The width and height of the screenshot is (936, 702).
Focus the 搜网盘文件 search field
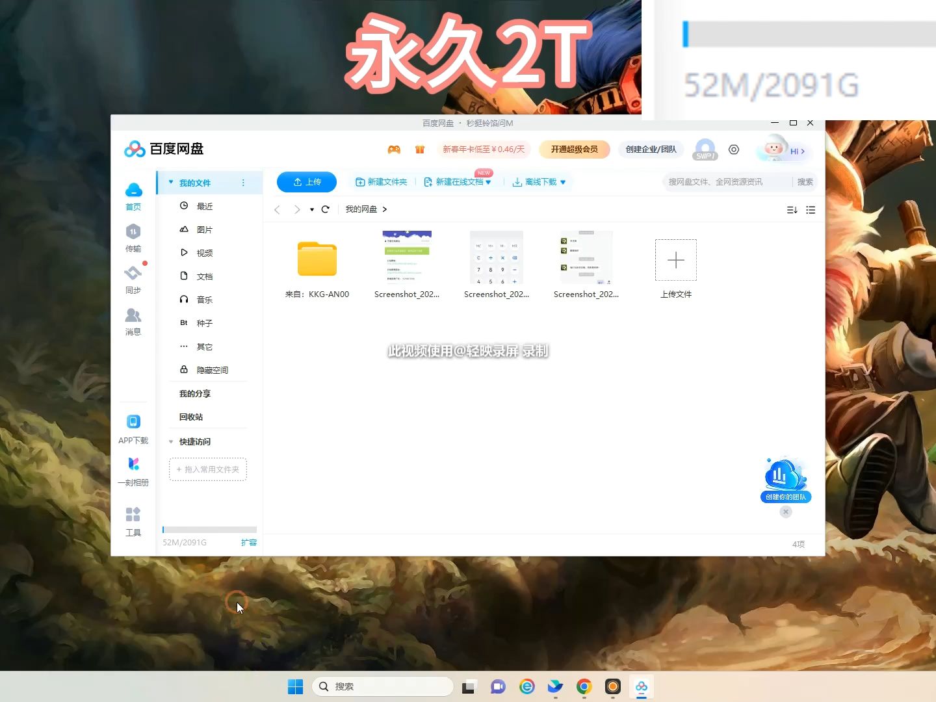click(727, 182)
